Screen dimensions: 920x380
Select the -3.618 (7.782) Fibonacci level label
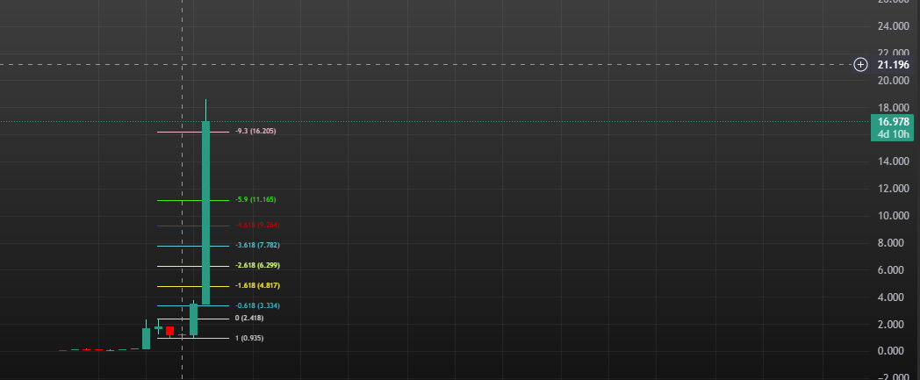[257, 245]
